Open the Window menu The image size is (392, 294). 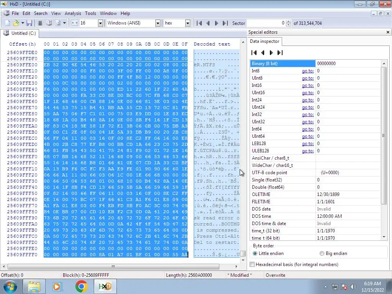point(108,13)
